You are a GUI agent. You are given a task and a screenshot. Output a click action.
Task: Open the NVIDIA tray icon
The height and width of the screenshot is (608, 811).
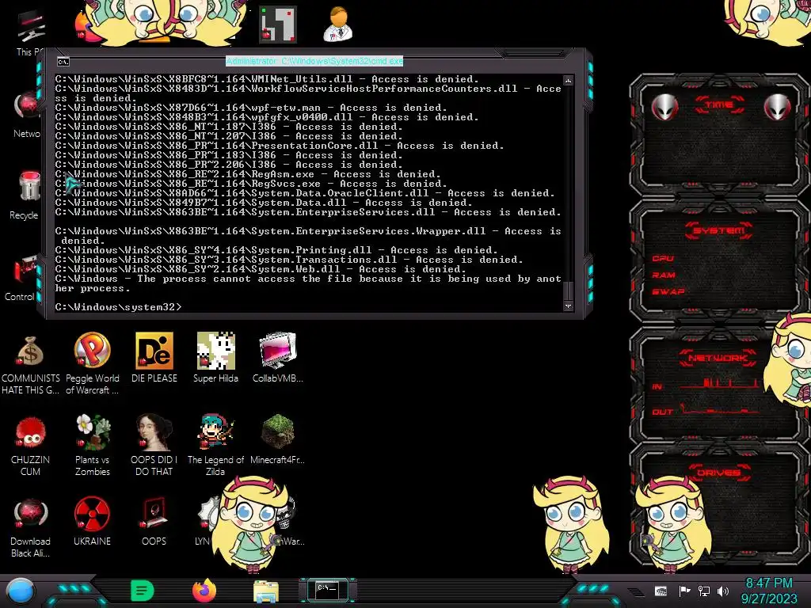coord(661,591)
